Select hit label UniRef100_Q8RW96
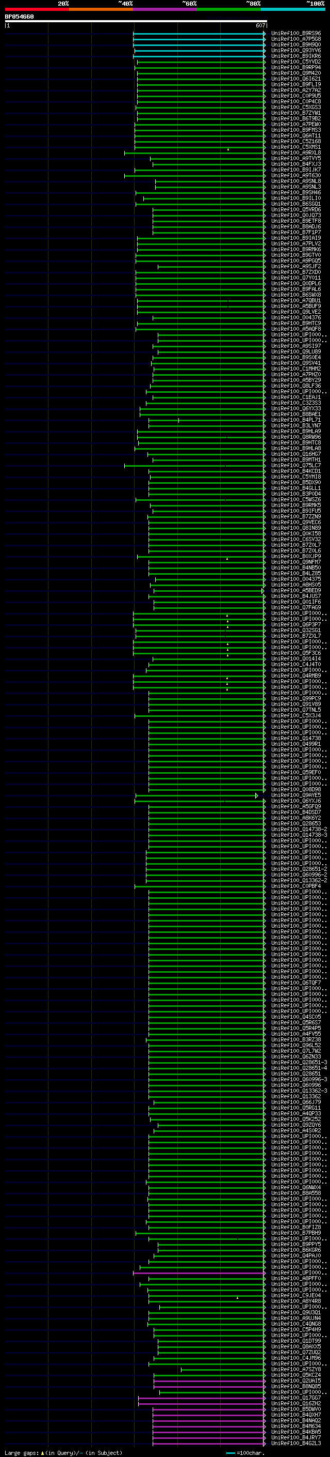 (295, 437)
